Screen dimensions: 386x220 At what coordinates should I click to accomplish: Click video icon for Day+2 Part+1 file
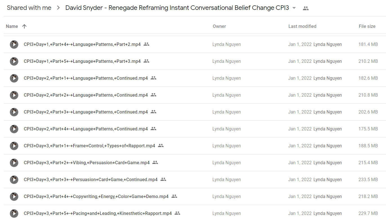[14, 78]
